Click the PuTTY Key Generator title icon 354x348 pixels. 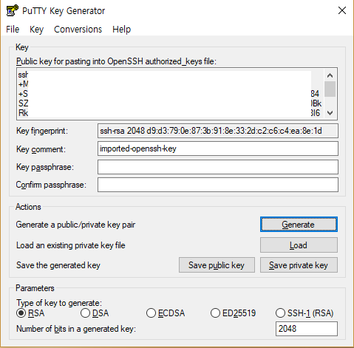click(13, 10)
